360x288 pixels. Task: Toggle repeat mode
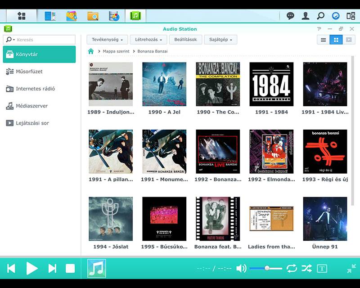click(292, 269)
